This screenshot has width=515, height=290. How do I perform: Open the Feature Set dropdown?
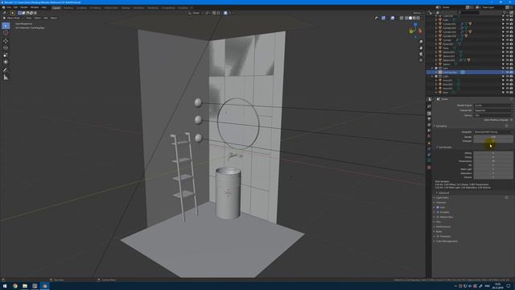point(493,110)
